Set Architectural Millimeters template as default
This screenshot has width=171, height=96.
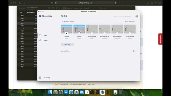104,33
